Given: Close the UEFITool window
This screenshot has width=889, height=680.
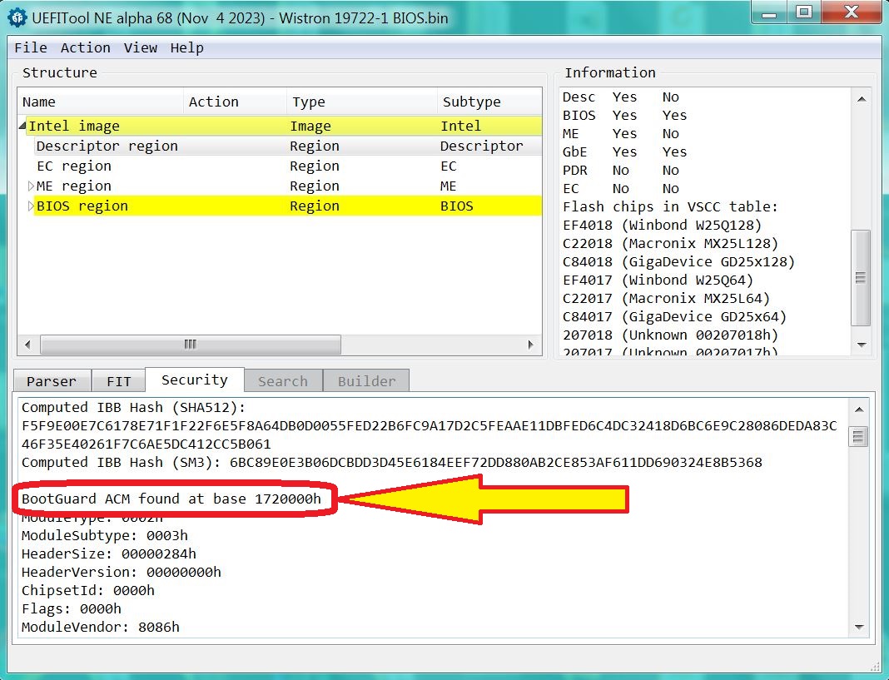Looking at the screenshot, I should pos(852,12).
